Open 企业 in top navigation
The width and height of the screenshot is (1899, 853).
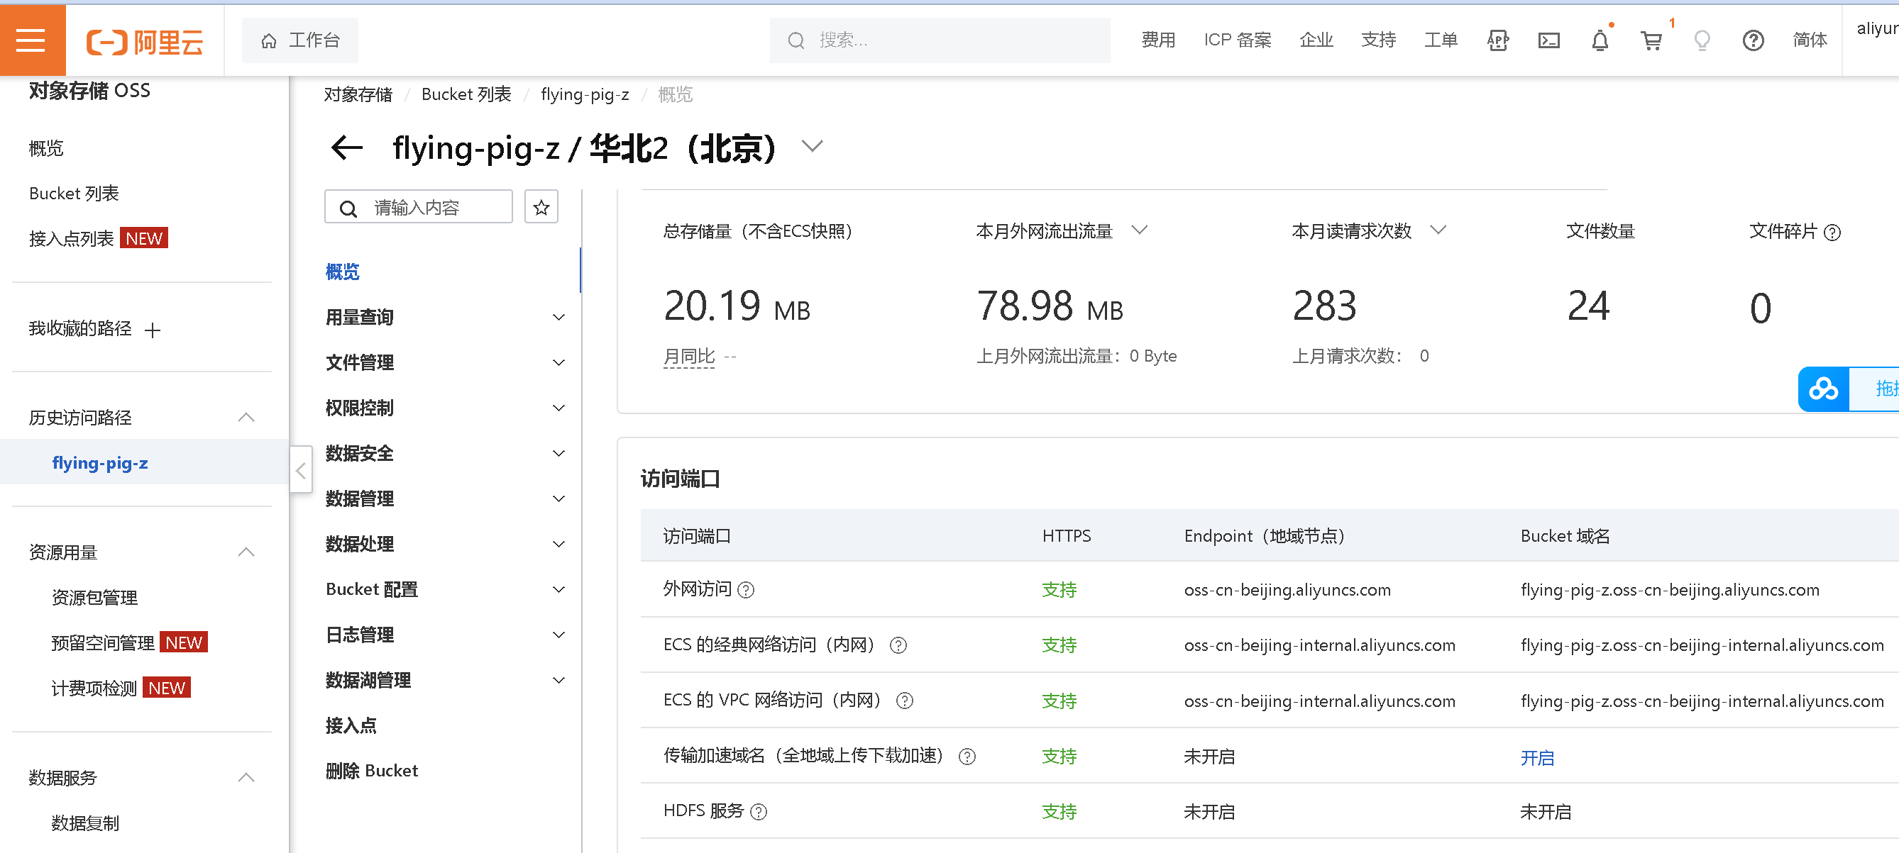[1316, 40]
